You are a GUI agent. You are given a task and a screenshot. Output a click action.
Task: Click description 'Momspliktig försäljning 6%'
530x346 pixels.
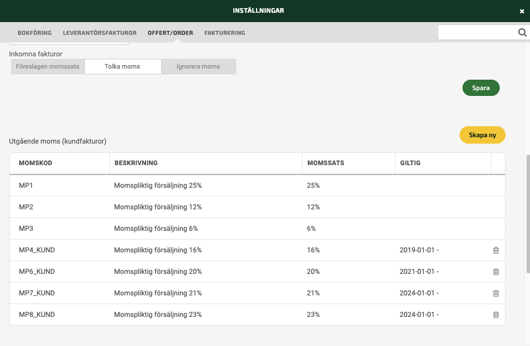coord(156,229)
